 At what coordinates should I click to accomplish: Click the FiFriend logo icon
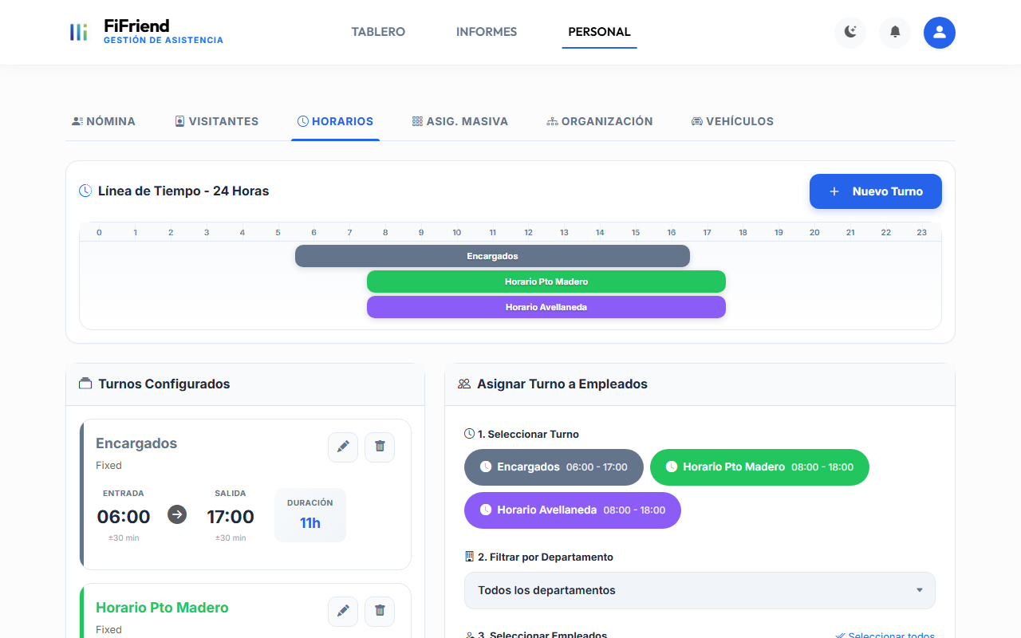coord(78,32)
